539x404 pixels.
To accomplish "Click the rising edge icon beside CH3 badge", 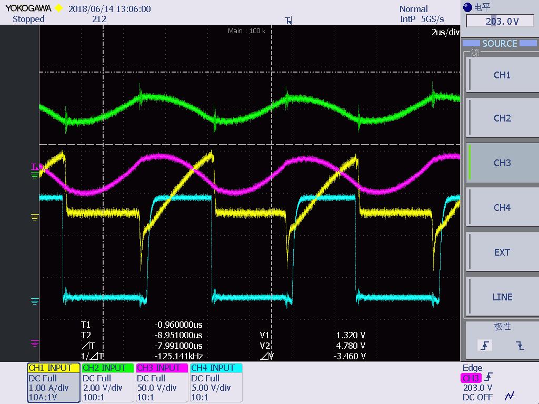I will 488,377.
